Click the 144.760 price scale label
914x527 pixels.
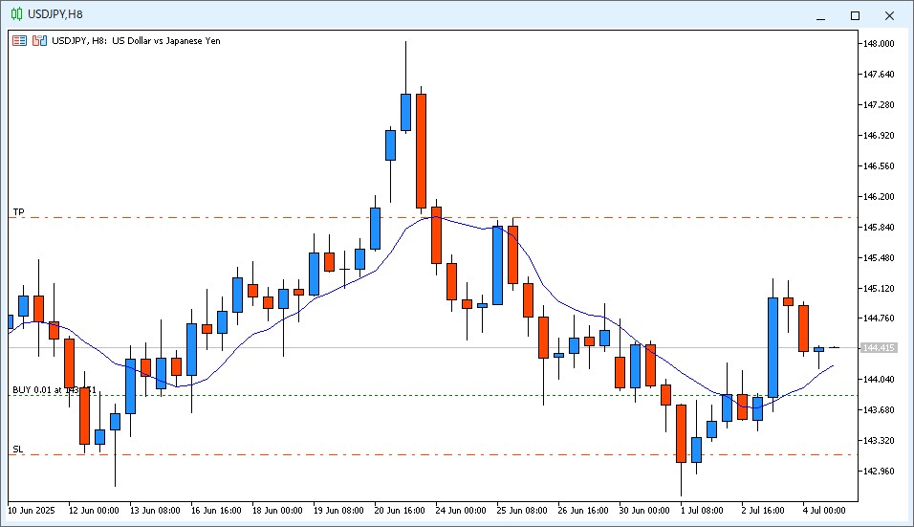tap(879, 318)
